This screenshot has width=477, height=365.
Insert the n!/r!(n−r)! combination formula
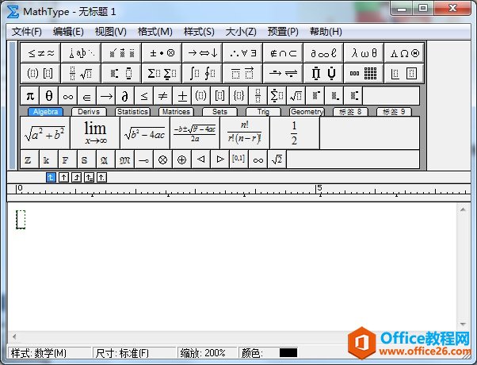[245, 133]
